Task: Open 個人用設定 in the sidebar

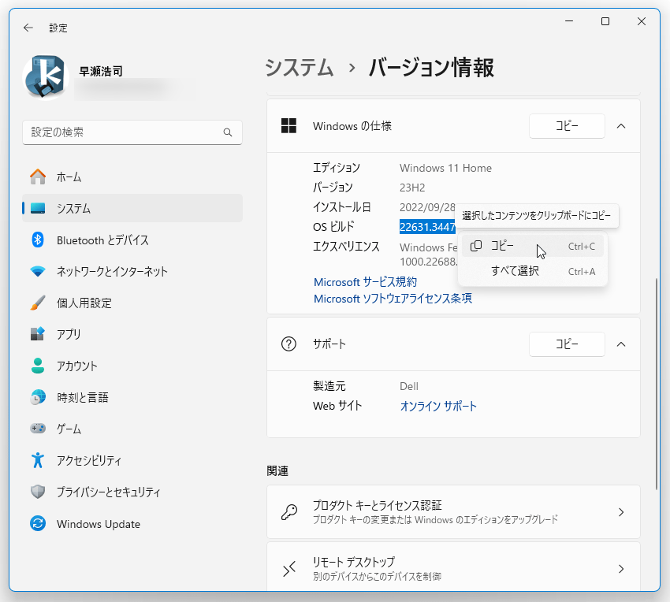Action: [132, 303]
